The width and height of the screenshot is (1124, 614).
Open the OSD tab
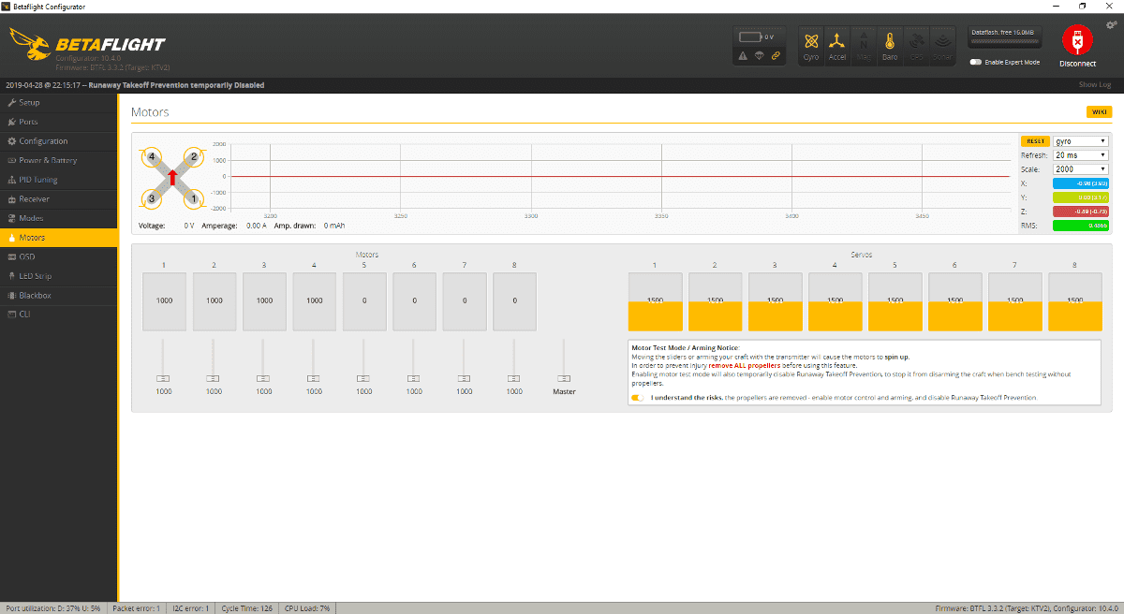59,256
